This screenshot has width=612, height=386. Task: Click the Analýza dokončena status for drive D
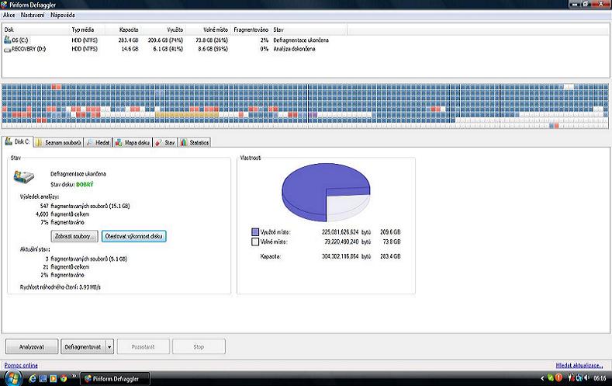click(x=294, y=49)
